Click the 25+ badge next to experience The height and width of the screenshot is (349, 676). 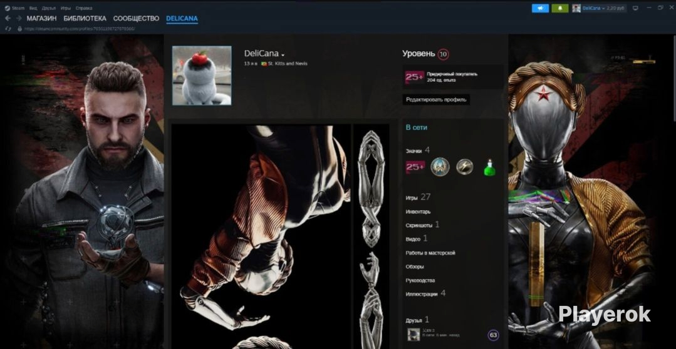(x=414, y=77)
